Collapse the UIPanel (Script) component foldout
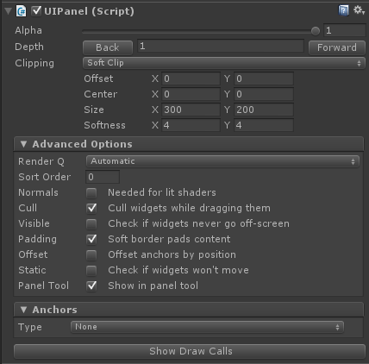Screen dimensions: 369x364 point(8,11)
